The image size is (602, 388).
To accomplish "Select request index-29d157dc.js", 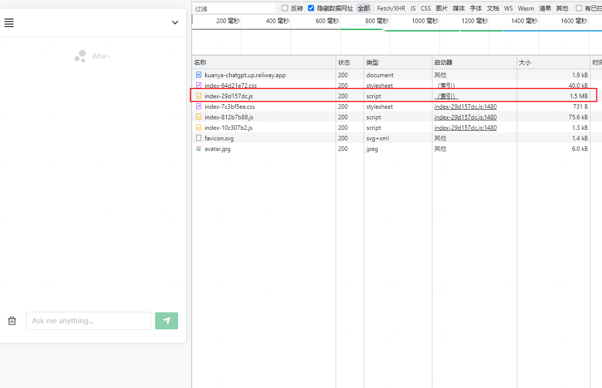I will (x=229, y=96).
